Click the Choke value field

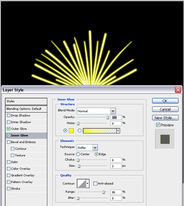click(116, 160)
